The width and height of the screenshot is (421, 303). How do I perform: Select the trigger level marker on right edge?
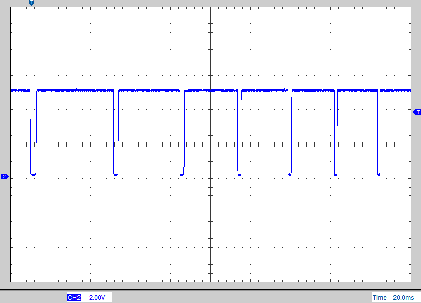417,112
